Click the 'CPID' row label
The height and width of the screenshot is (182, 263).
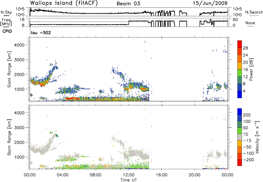point(7,31)
